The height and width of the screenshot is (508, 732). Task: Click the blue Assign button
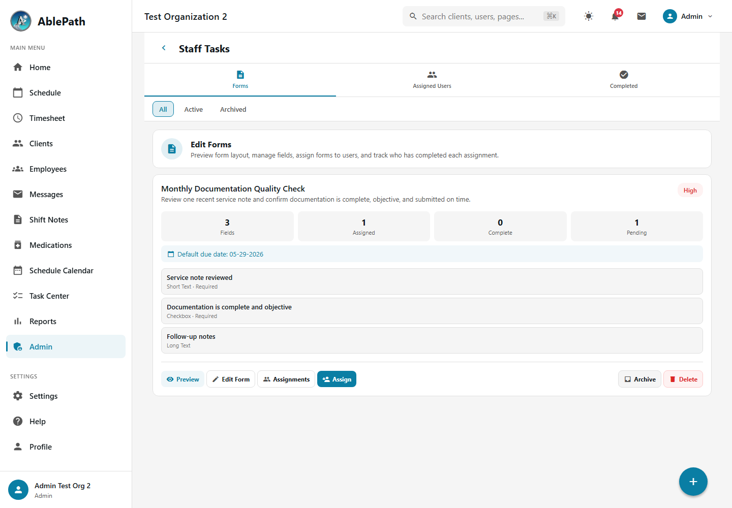337,379
